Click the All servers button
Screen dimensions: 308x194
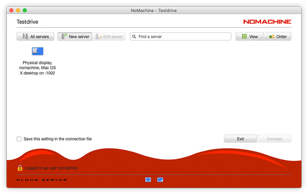pos(35,37)
